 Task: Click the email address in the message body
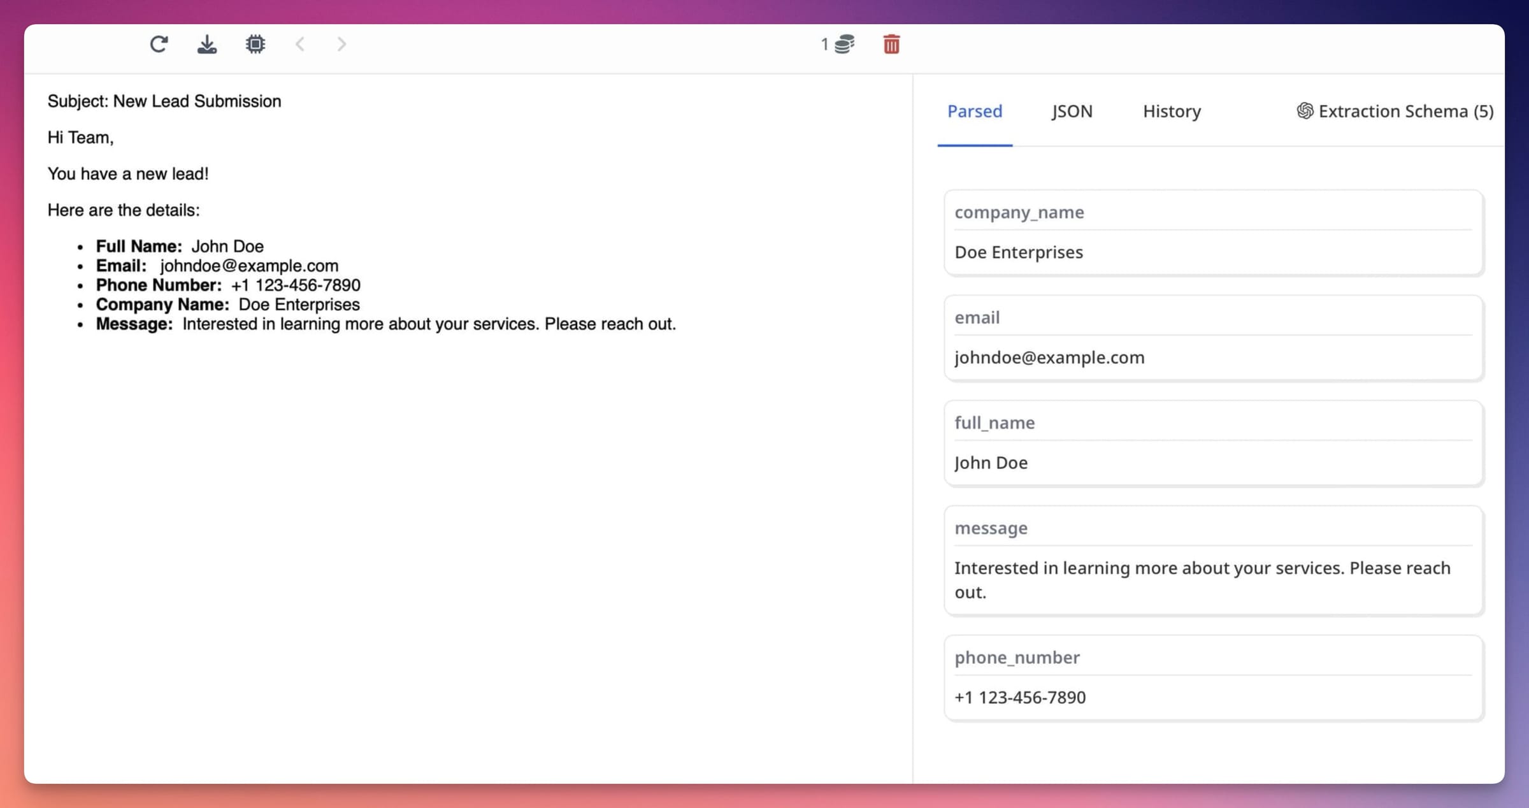[x=249, y=266]
